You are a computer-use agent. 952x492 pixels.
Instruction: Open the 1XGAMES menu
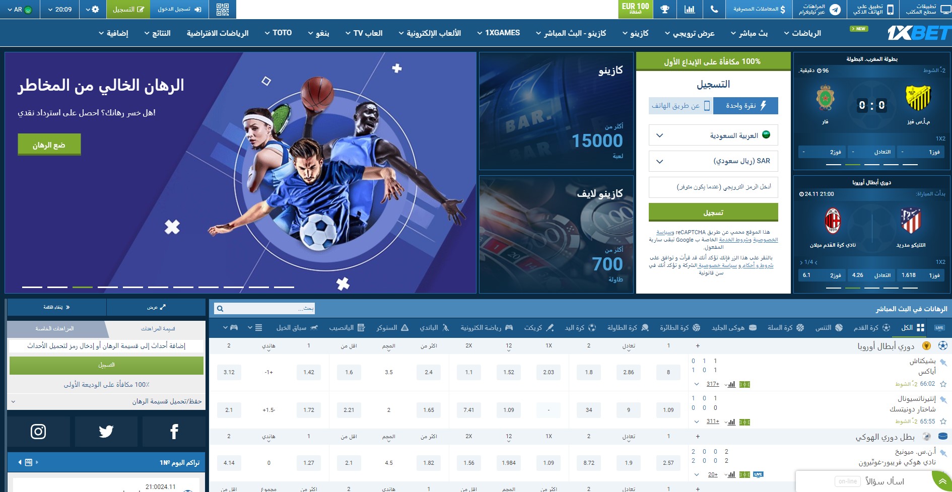(498, 33)
